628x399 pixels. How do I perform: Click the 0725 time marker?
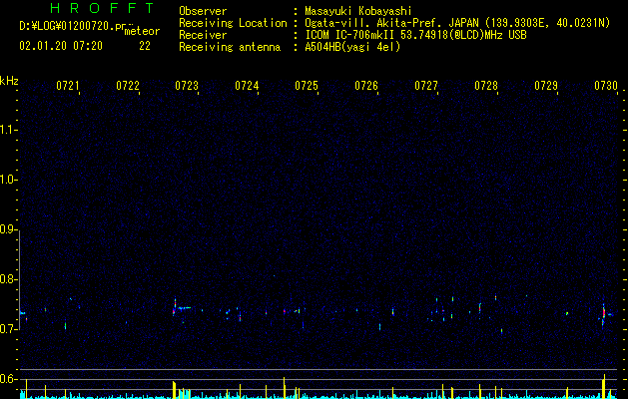point(307,86)
